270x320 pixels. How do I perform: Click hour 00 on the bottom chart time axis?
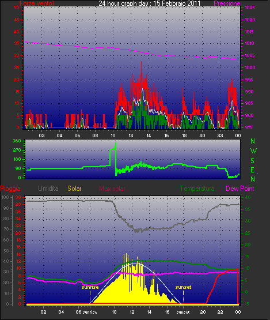tap(238, 312)
